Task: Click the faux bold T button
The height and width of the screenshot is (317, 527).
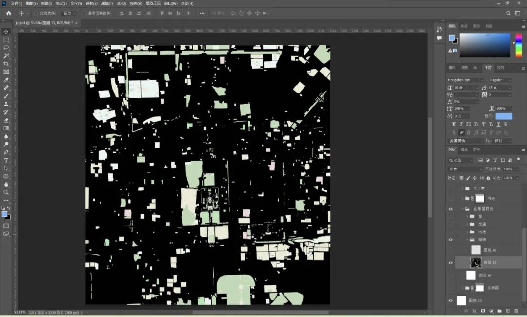Action: [454, 124]
